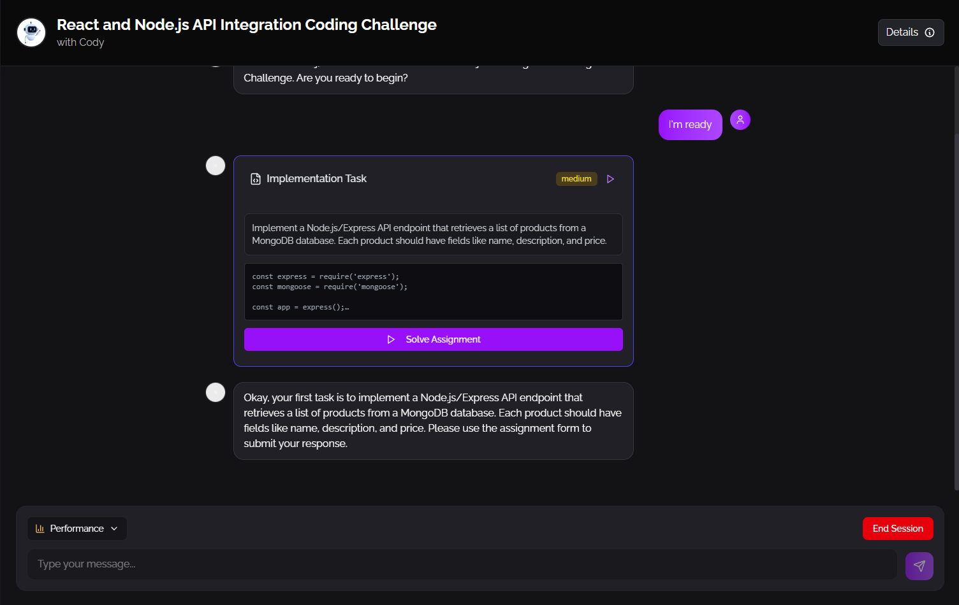The width and height of the screenshot is (959, 605).
Task: Click the bar chart icon on the Performance control
Action: pyautogui.click(x=40, y=528)
